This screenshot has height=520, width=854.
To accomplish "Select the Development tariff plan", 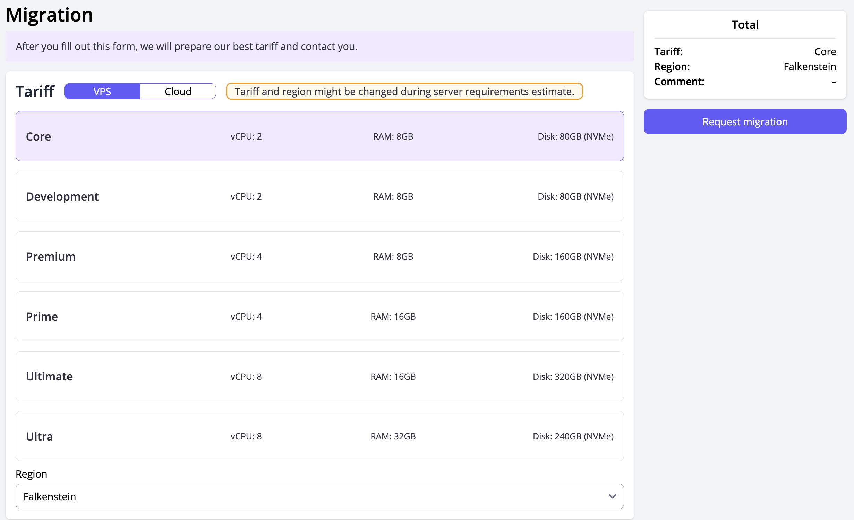I will [x=319, y=196].
